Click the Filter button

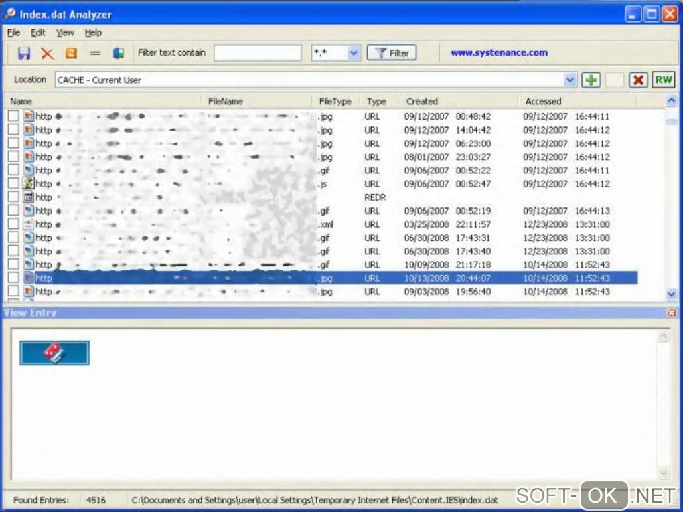click(392, 53)
